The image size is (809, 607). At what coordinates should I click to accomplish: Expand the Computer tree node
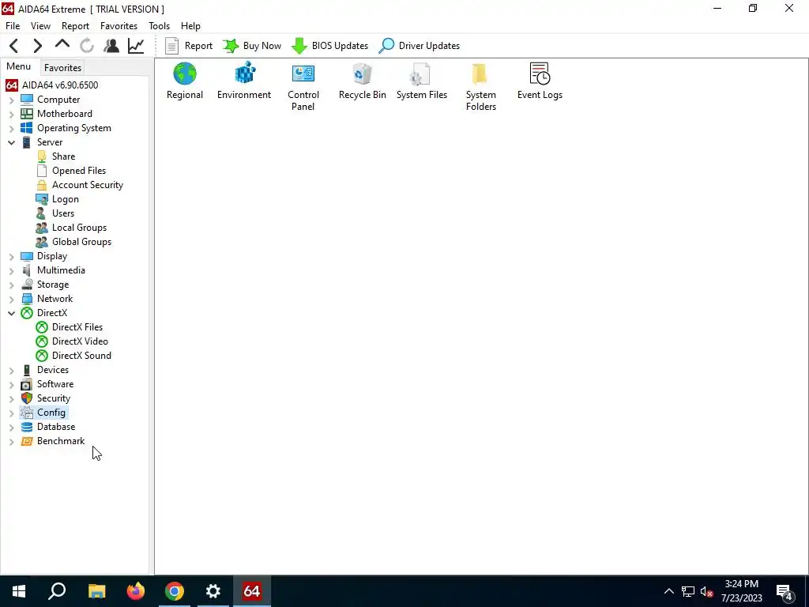tap(11, 100)
